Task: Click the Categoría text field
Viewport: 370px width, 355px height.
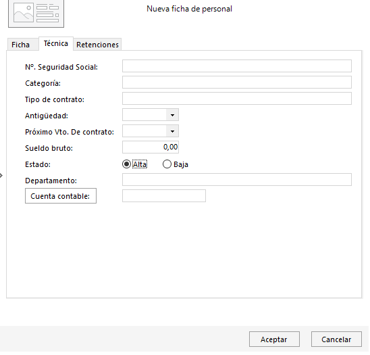Action: point(237,82)
